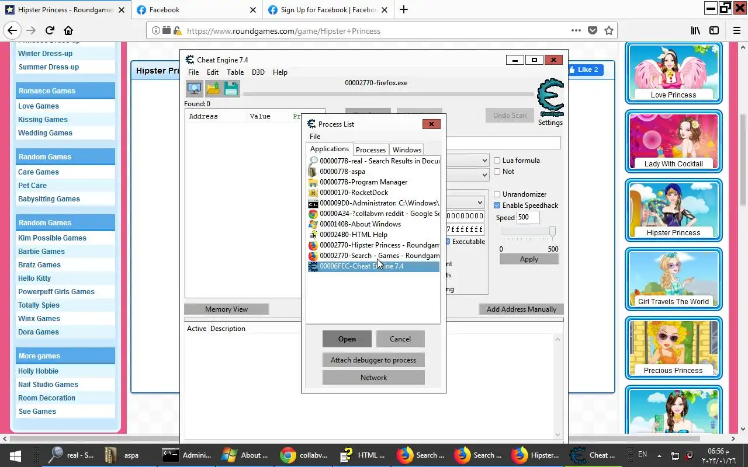This screenshot has height=467, width=748.
Task: Enable the Unrandomizer checkbox
Action: 497,194
